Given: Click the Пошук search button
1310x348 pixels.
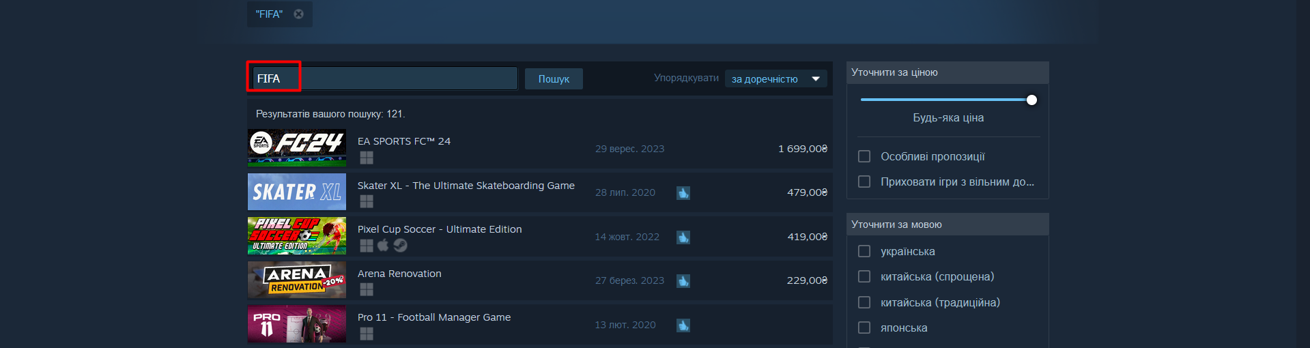Looking at the screenshot, I should [x=554, y=79].
